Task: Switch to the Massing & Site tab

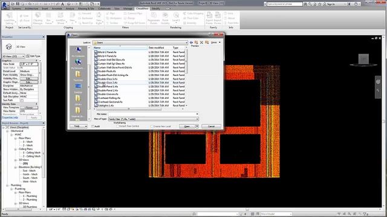Action: pyautogui.click(x=86, y=8)
